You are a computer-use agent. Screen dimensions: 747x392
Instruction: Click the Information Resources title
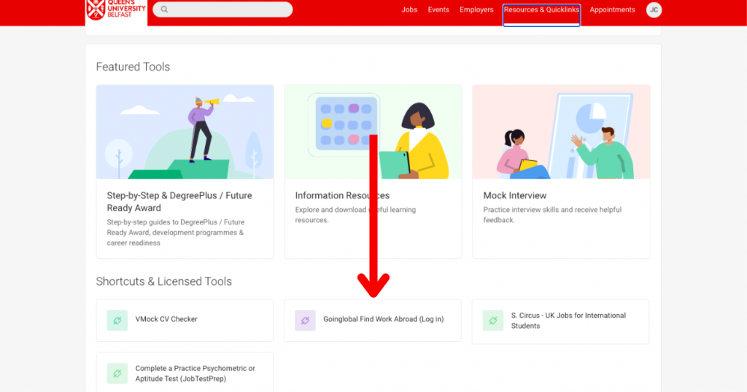(x=342, y=195)
